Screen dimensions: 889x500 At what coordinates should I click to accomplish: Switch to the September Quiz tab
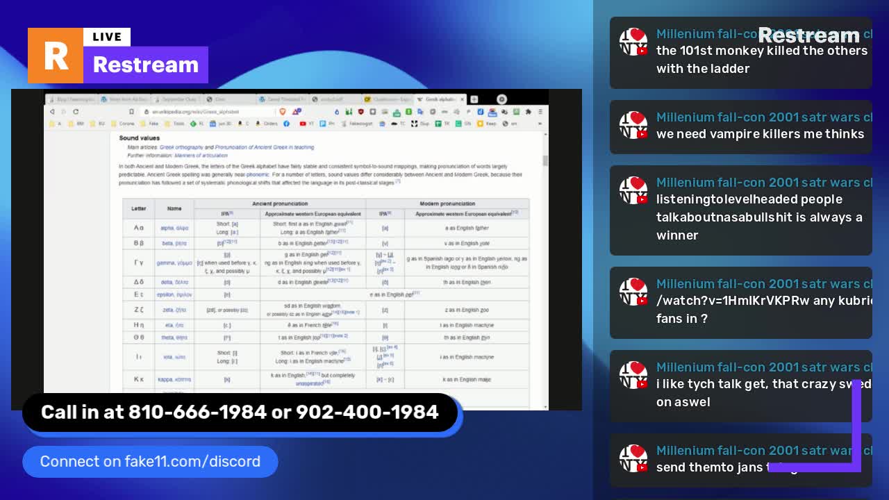point(178,99)
